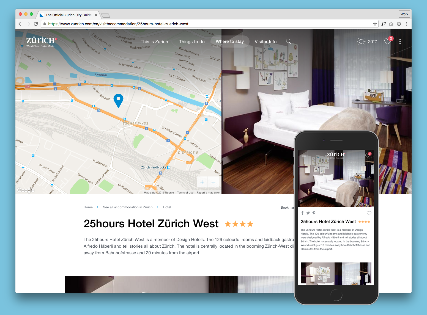
Task: Close the Zurich City Guide tab
Action: point(96,15)
